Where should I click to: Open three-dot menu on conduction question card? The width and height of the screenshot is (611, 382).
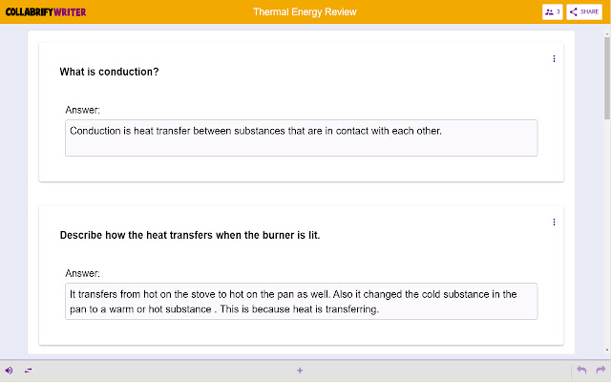[x=554, y=59]
